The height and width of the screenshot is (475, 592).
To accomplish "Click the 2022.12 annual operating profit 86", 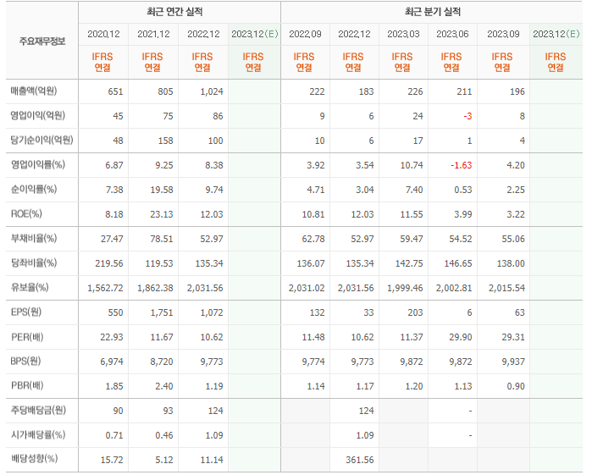I will (218, 116).
